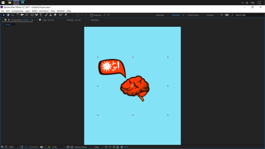
Task: Switch to Essentials workspace
Action: [160, 15]
